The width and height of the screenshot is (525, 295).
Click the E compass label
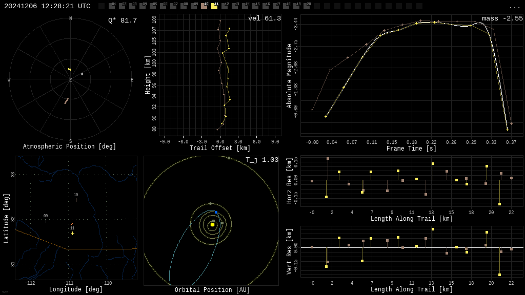click(132, 79)
